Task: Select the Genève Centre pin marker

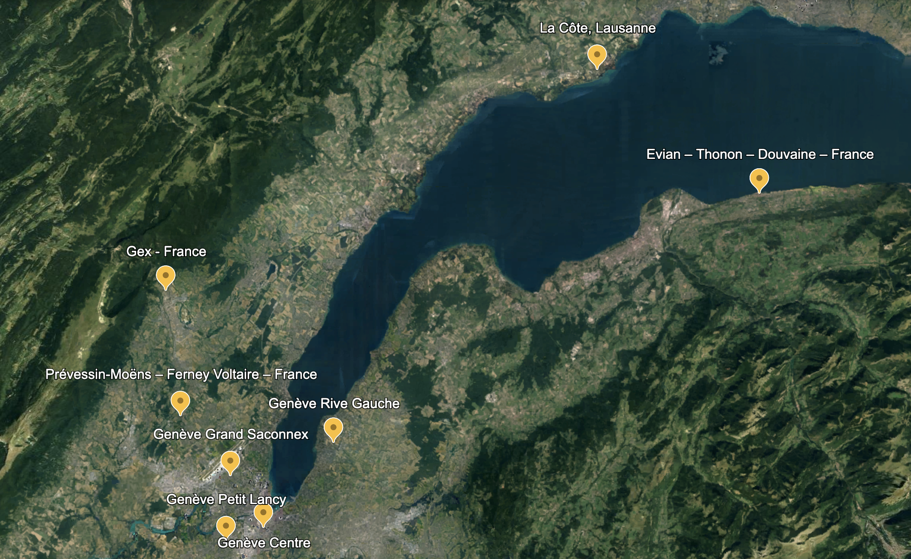Action: coord(263,513)
